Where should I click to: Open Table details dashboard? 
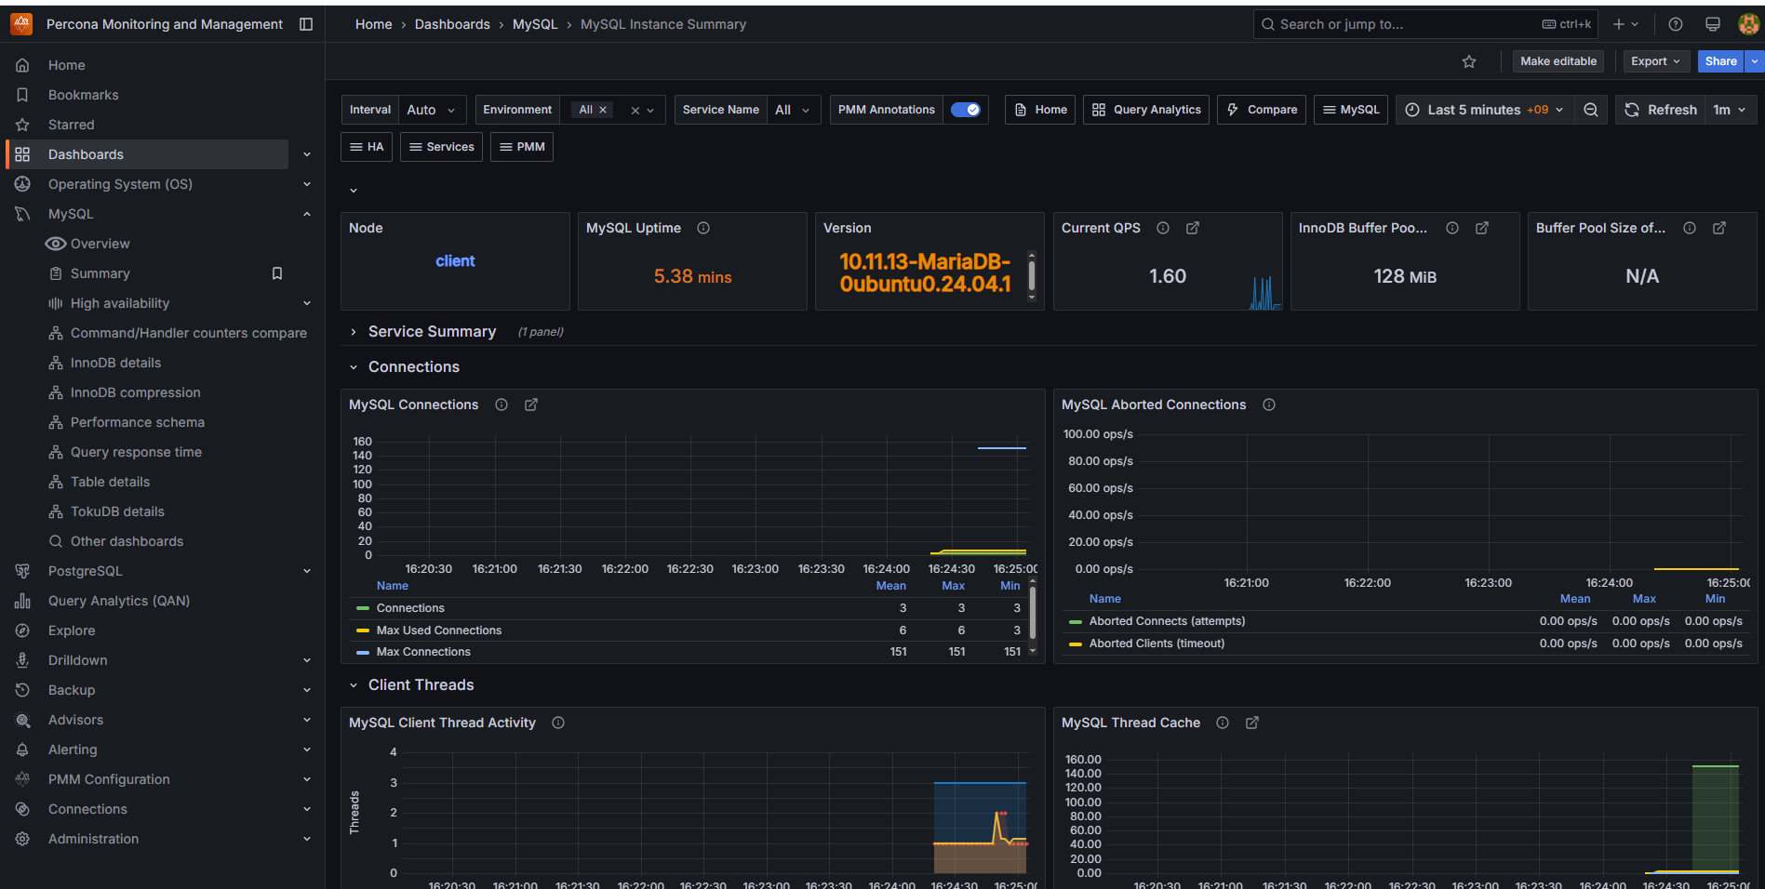pyautogui.click(x=110, y=482)
